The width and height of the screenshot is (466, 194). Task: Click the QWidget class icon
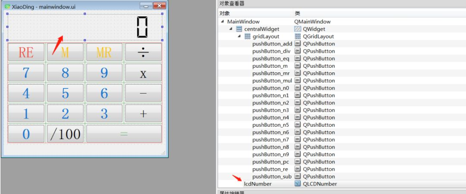pyautogui.click(x=297, y=29)
